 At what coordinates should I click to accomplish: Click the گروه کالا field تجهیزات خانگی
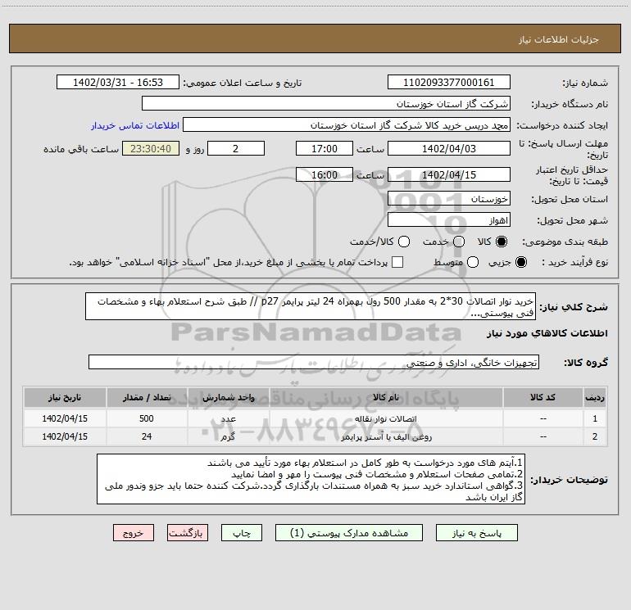(314, 362)
